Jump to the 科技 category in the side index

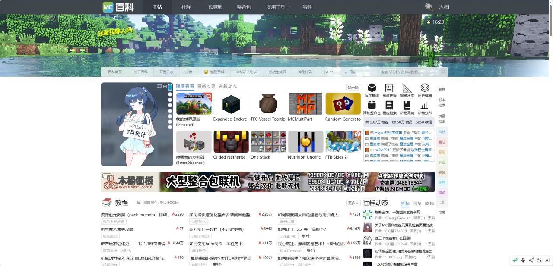pyautogui.click(x=442, y=132)
